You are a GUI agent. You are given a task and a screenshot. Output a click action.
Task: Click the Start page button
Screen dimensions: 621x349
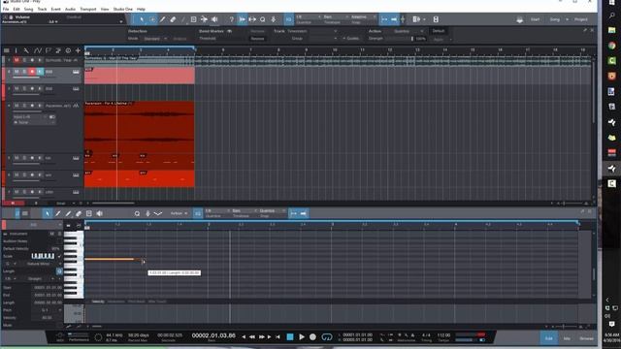pos(535,19)
